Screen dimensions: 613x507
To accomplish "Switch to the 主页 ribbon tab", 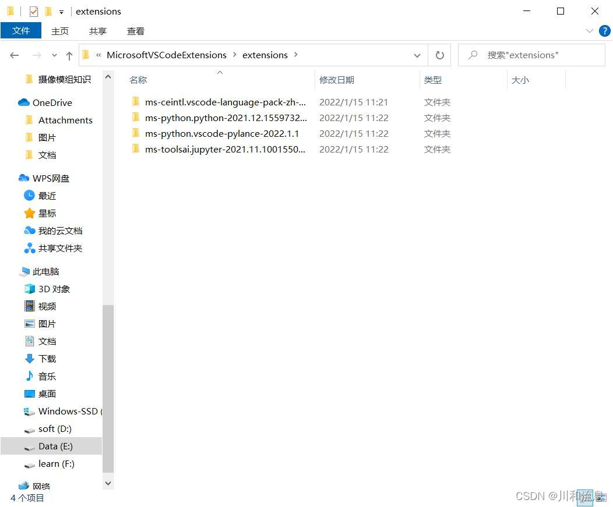I will 60,31.
